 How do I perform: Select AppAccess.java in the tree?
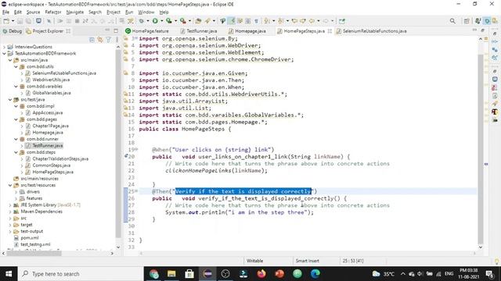point(44,112)
